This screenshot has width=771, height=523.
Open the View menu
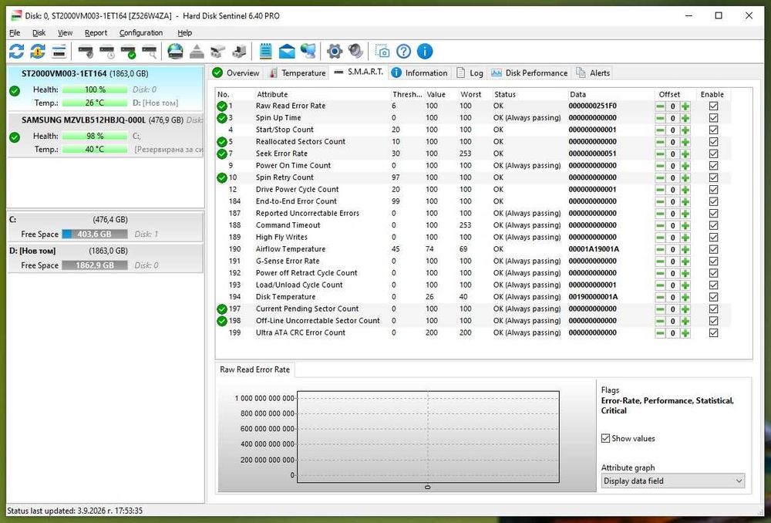pos(65,32)
